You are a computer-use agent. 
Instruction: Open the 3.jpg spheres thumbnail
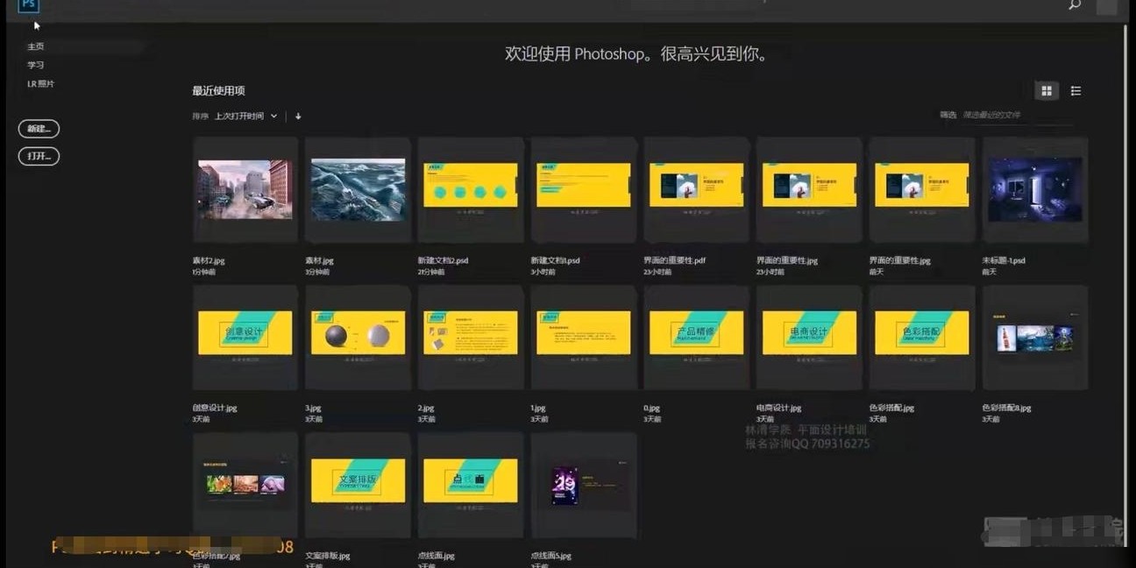tap(358, 337)
